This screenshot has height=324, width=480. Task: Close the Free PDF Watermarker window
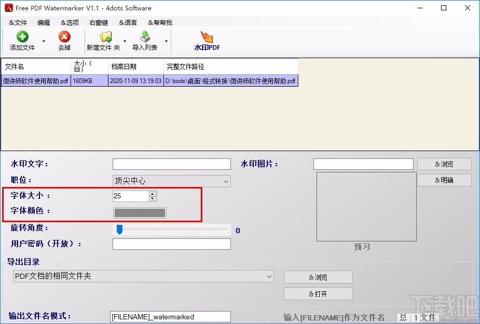(468, 8)
